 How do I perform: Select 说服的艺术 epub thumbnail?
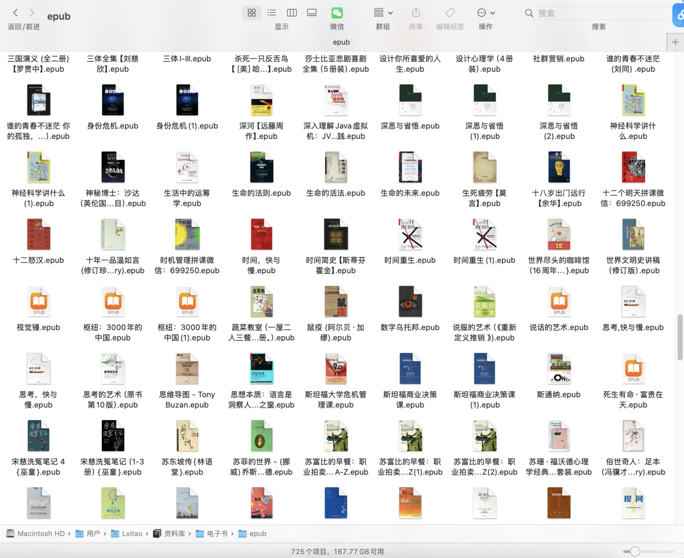click(x=485, y=301)
